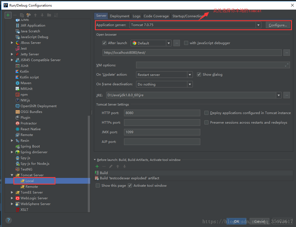Switch to Server tab

click(101, 16)
